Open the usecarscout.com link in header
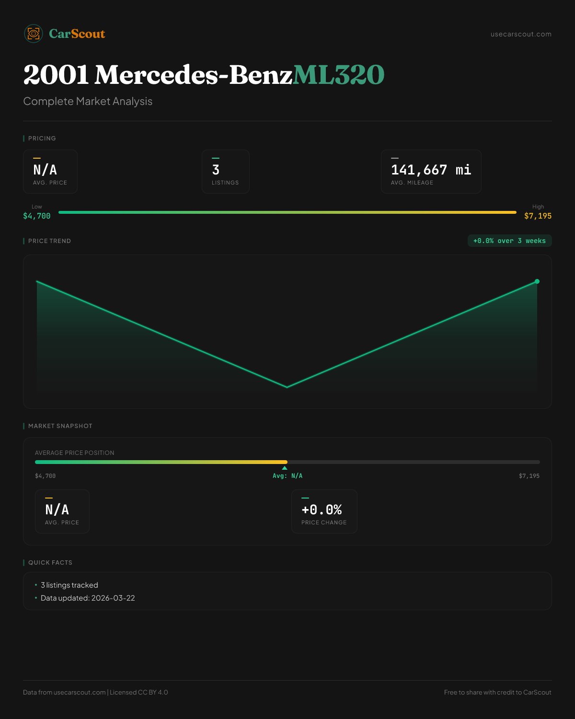This screenshot has width=575, height=719. (x=521, y=34)
